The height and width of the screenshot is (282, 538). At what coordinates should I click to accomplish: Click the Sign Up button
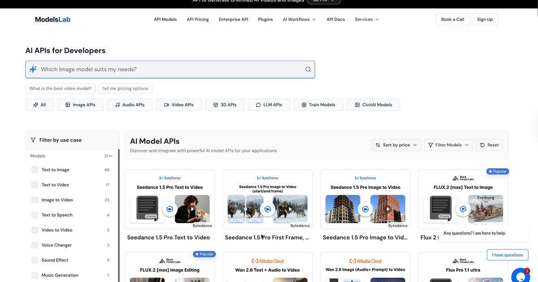(485, 19)
